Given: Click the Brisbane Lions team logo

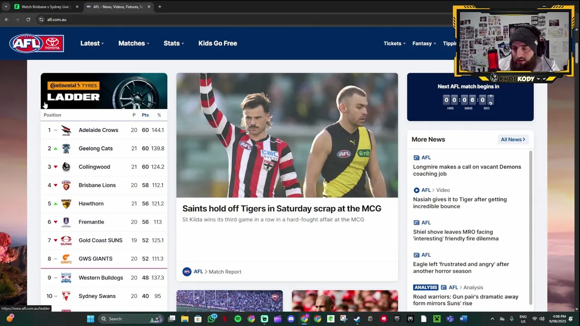Looking at the screenshot, I should coord(66,185).
